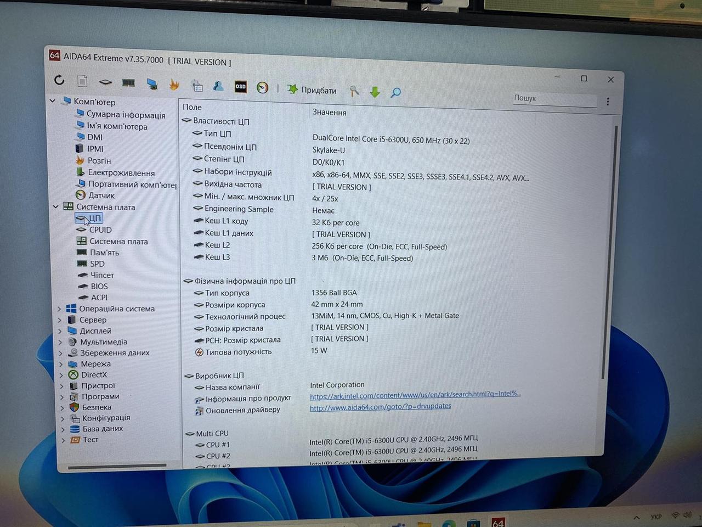Select the ЦП item in tree
The width and height of the screenshot is (702, 527).
(x=95, y=218)
